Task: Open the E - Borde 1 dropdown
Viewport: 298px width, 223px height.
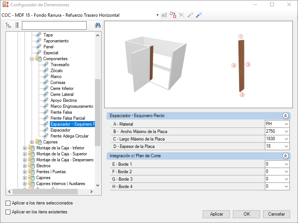Action: point(286,164)
